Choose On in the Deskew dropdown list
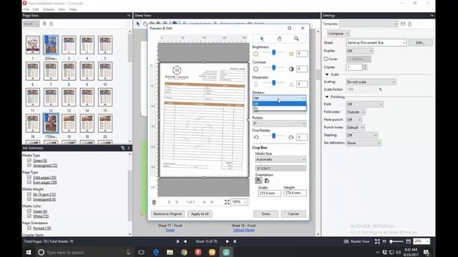 [x=279, y=108]
